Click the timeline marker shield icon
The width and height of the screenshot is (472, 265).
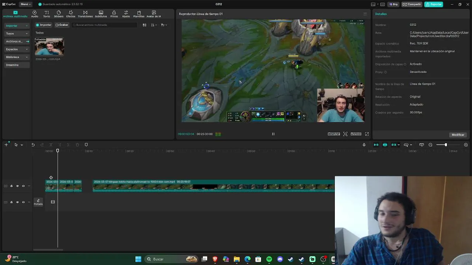[x=86, y=145]
